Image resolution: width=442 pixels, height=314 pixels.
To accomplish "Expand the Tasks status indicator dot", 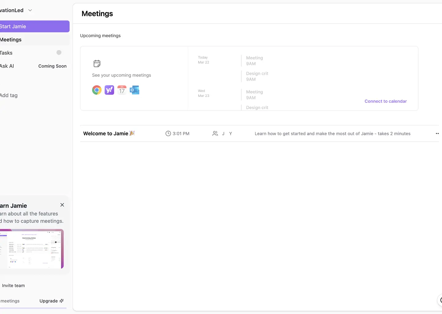I will tap(59, 52).
